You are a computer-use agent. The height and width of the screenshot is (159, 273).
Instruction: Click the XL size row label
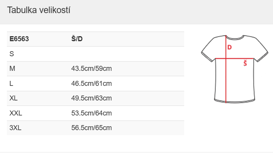click(x=13, y=98)
